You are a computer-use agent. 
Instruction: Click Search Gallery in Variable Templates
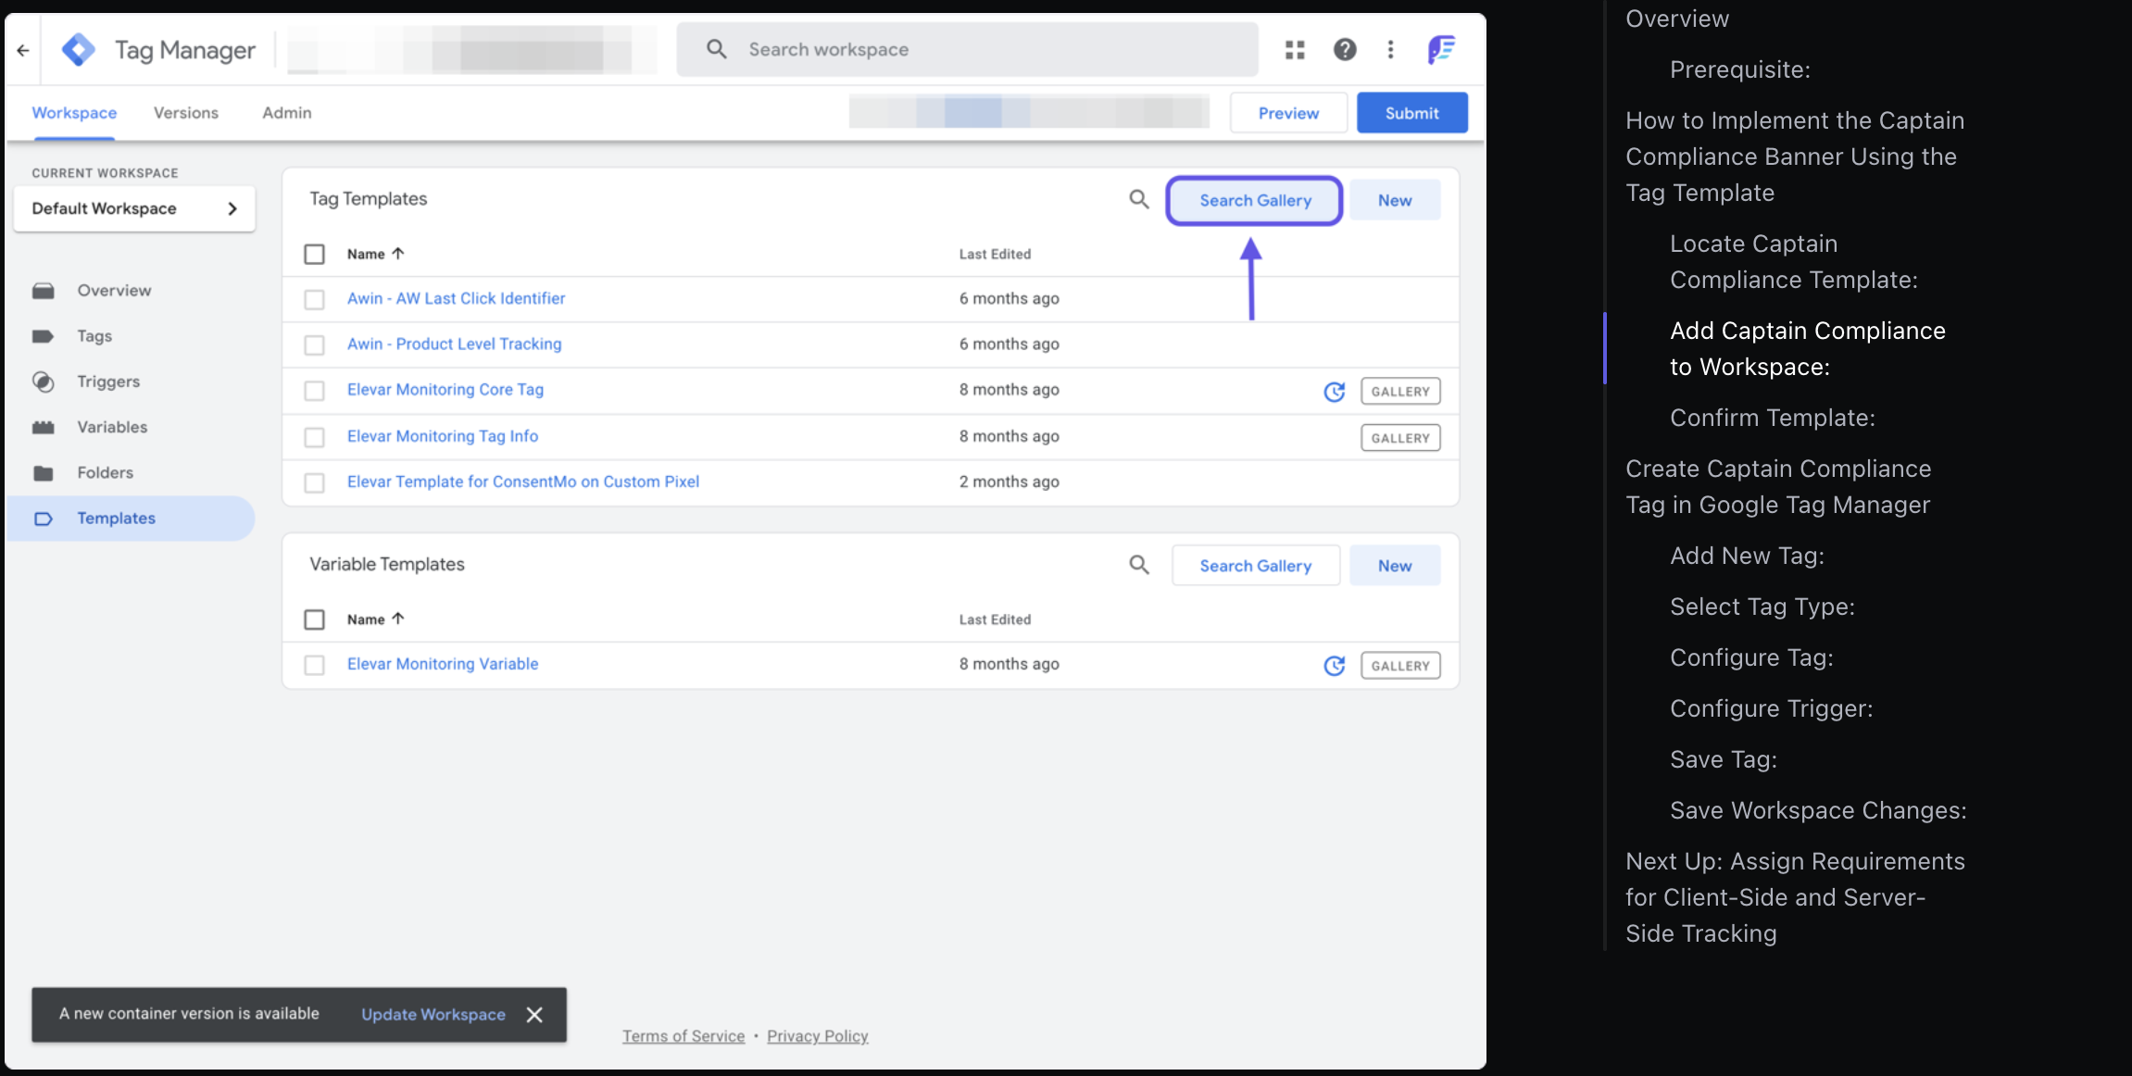pyautogui.click(x=1256, y=566)
